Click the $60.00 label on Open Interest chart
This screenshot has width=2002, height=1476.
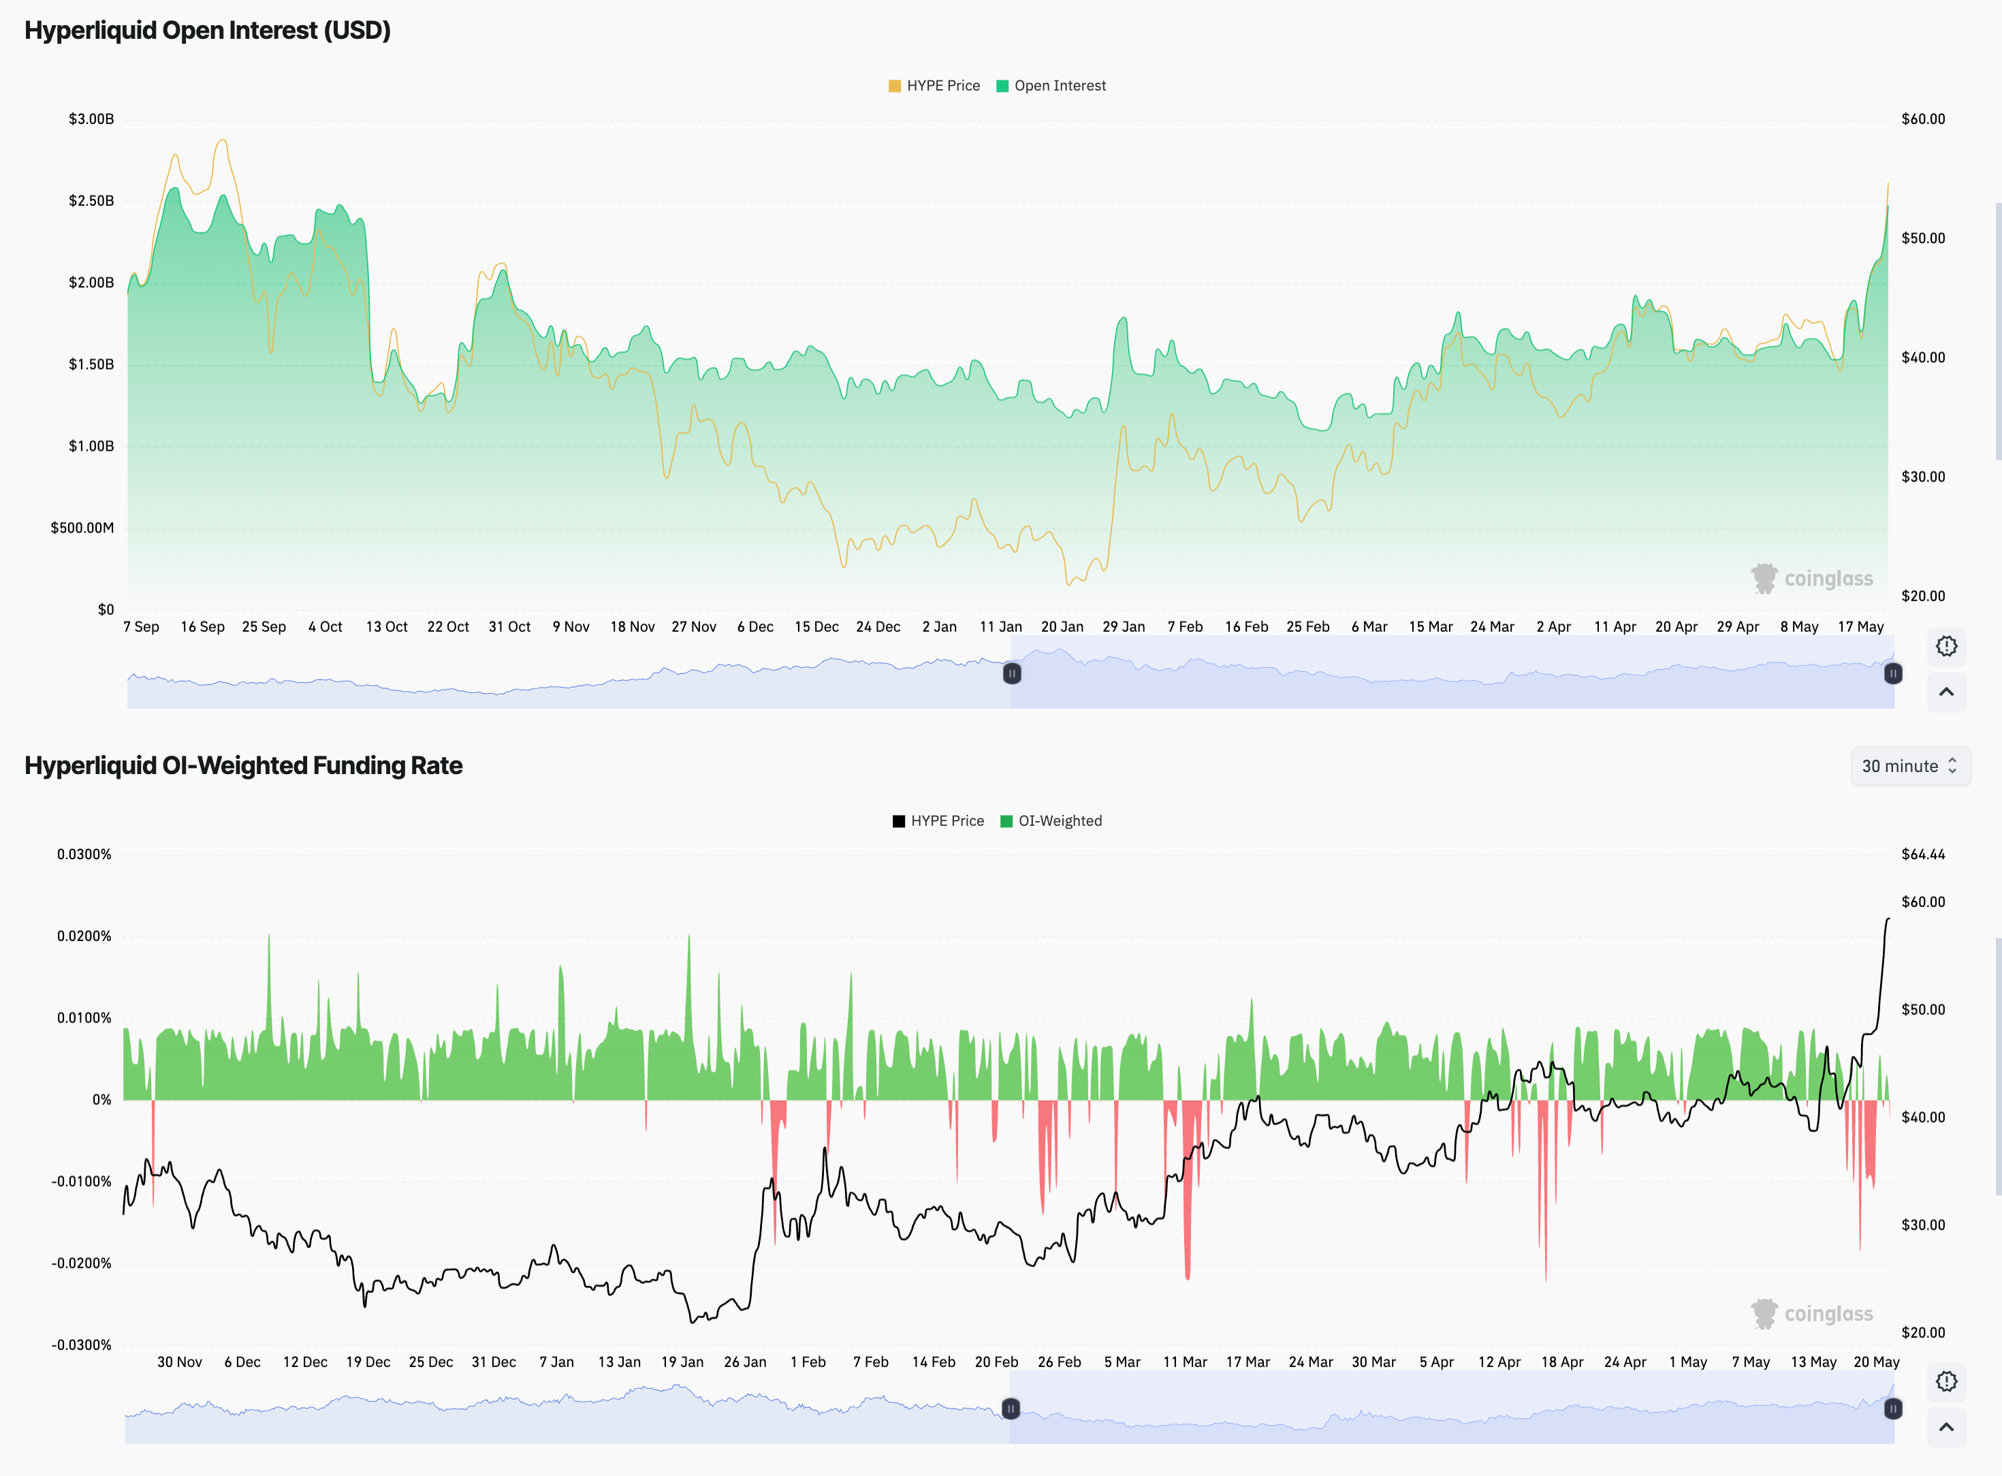(x=1923, y=119)
